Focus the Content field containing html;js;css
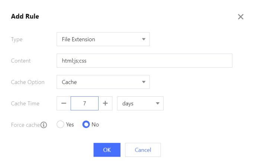This screenshot has height=167, width=254. [x=144, y=61]
